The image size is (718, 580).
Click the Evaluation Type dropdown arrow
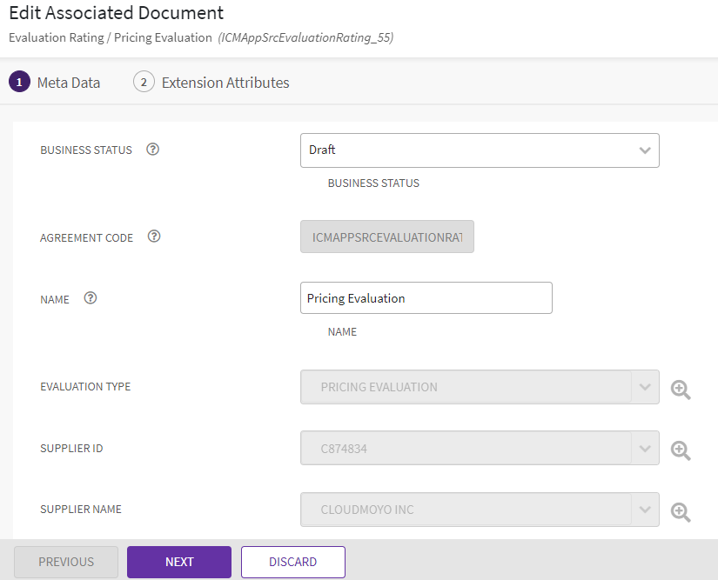645,387
